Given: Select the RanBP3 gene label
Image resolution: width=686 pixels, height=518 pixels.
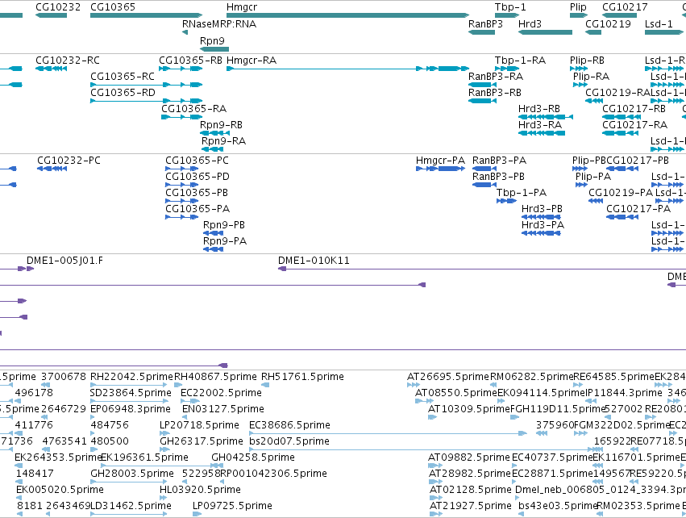Looking at the screenshot, I should [x=485, y=24].
